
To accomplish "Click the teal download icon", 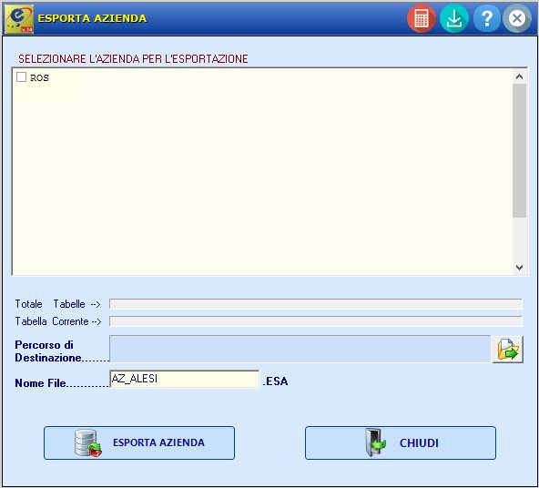I will [454, 18].
